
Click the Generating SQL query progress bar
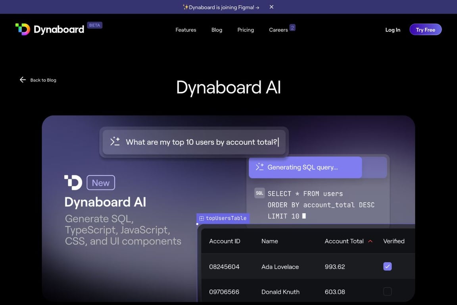point(318,167)
